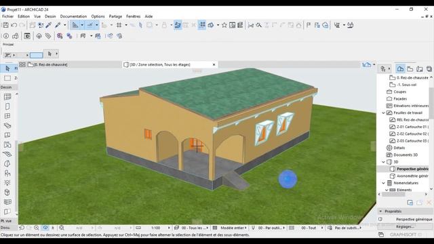
Task: Select the Wall tool in Dessin toolbox
Action: pyautogui.click(x=7, y=96)
